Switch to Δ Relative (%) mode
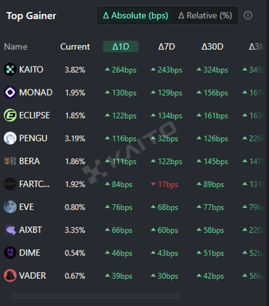The width and height of the screenshot is (269, 306). [205, 15]
